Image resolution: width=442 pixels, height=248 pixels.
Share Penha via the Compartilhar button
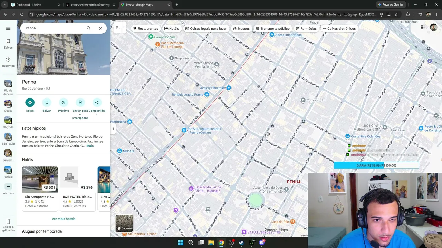coord(97,107)
